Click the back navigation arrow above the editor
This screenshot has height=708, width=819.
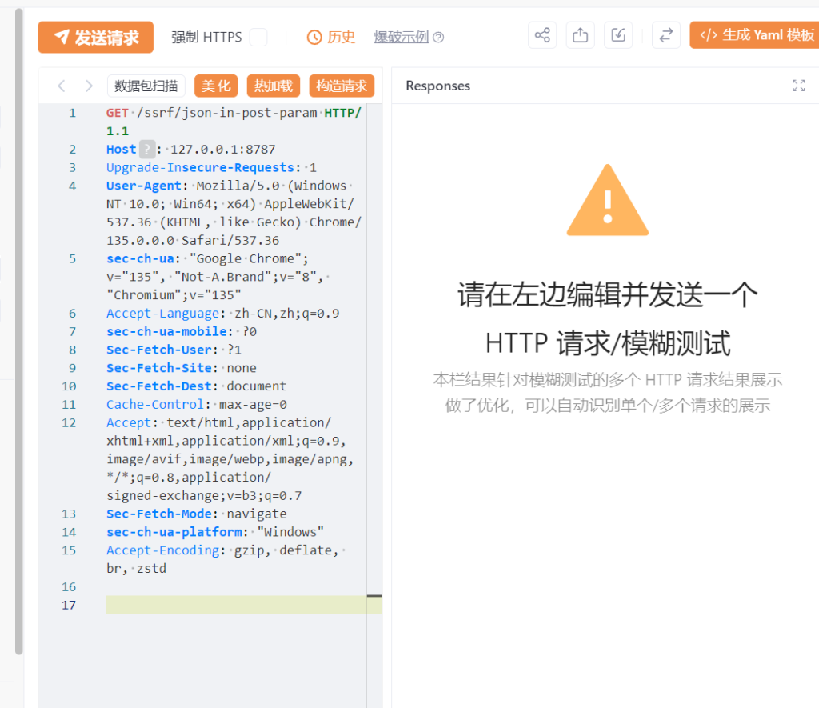[62, 86]
